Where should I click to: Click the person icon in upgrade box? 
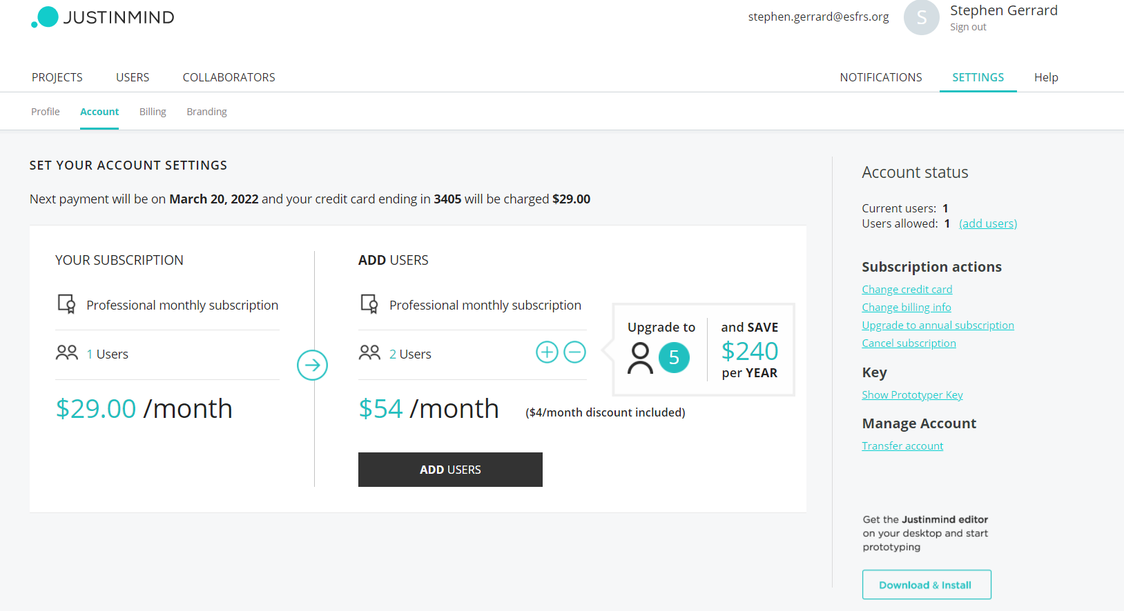click(x=640, y=358)
